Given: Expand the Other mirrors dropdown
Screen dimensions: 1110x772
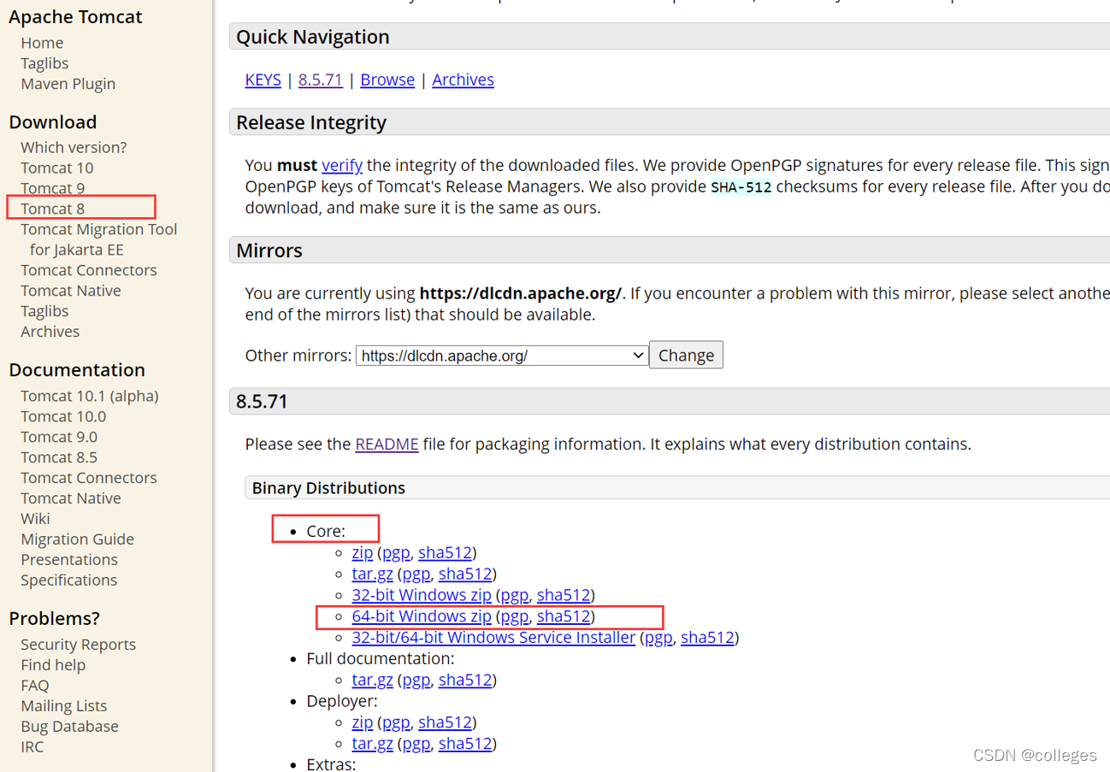Looking at the screenshot, I should (x=502, y=356).
